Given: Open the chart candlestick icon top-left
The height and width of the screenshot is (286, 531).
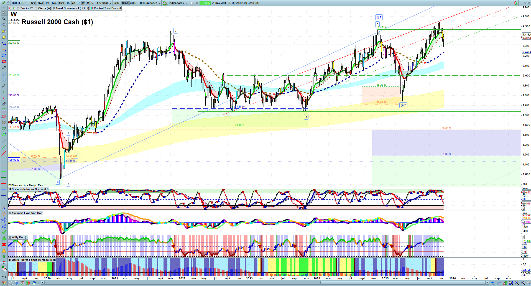Looking at the screenshot, I should pyautogui.click(x=4, y=3).
